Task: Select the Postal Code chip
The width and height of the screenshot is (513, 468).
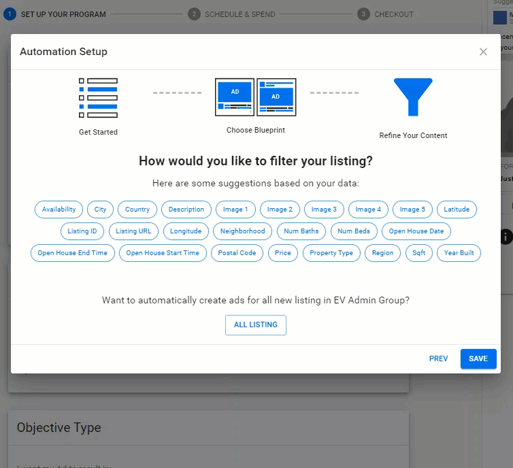Action: click(237, 253)
